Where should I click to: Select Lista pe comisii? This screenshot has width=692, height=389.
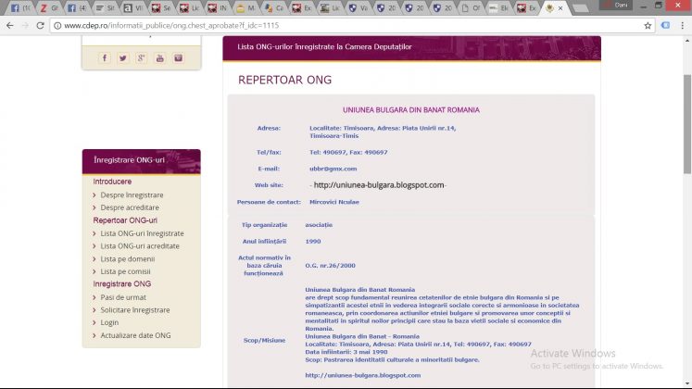(x=126, y=271)
